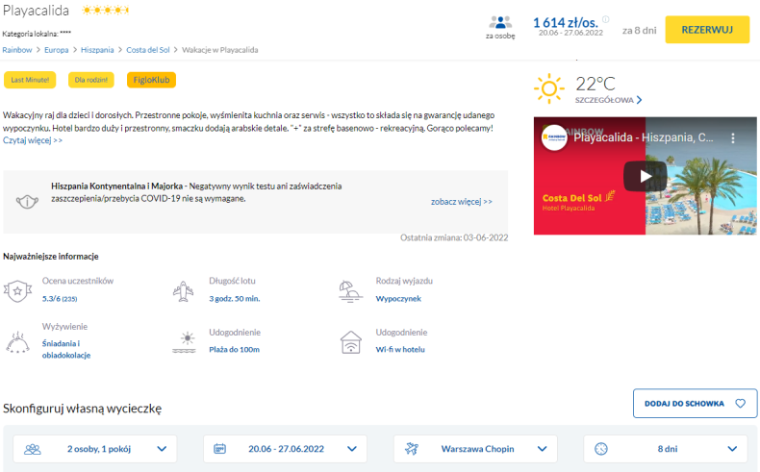Click the group icon in the persons selector
The image size is (760, 472).
tap(33, 449)
